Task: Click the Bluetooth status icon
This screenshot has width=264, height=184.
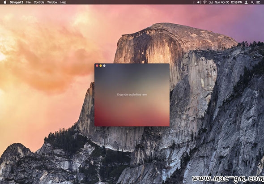Action: click(x=194, y=2)
